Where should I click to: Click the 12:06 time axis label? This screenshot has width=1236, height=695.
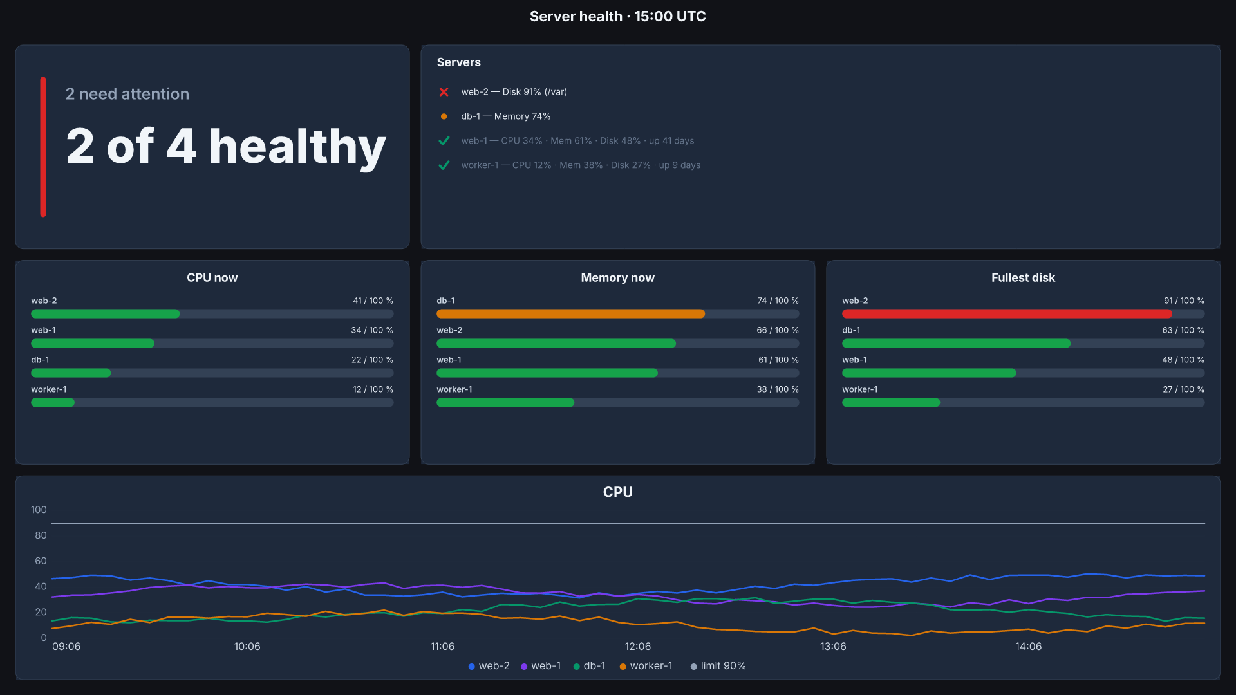(637, 647)
